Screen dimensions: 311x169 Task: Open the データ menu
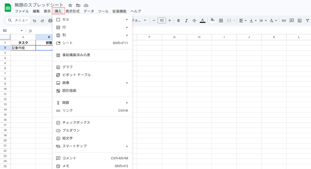click(89, 11)
